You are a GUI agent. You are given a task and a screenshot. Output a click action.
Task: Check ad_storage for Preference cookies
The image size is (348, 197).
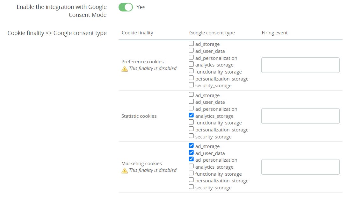191,43
